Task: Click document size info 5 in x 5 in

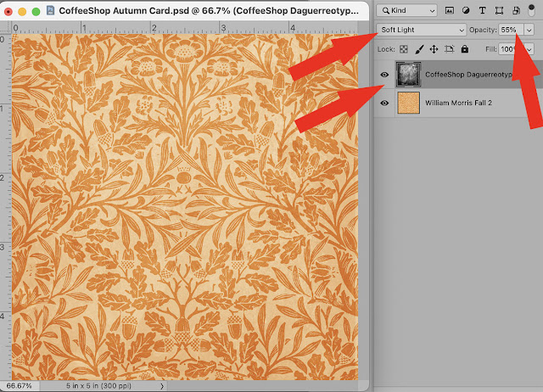Action: coord(98,386)
